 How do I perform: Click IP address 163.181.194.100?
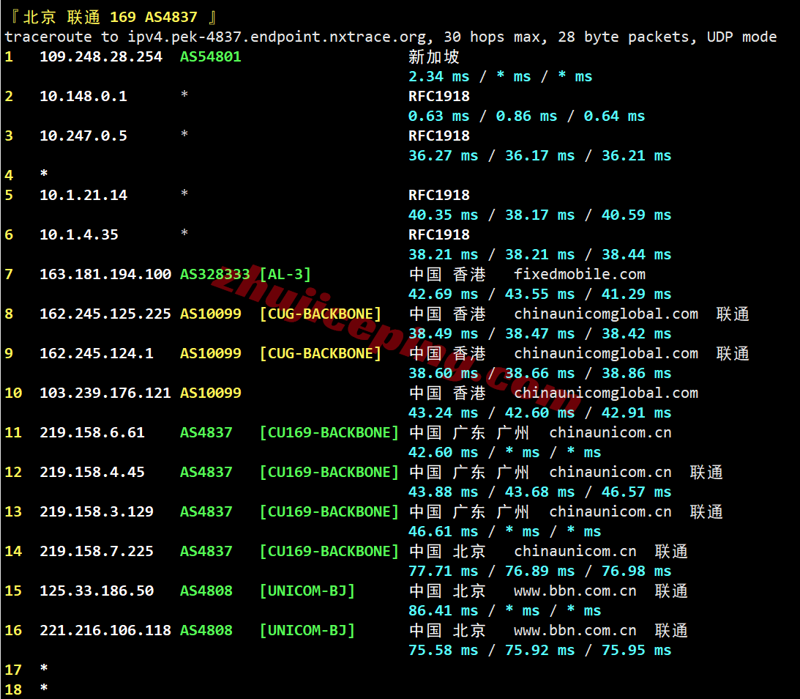tap(105, 274)
